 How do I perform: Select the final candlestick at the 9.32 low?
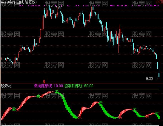coord(159,73)
